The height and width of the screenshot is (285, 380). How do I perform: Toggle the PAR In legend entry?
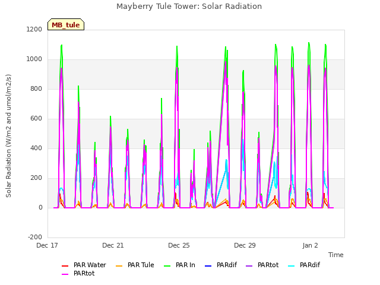point(179,265)
